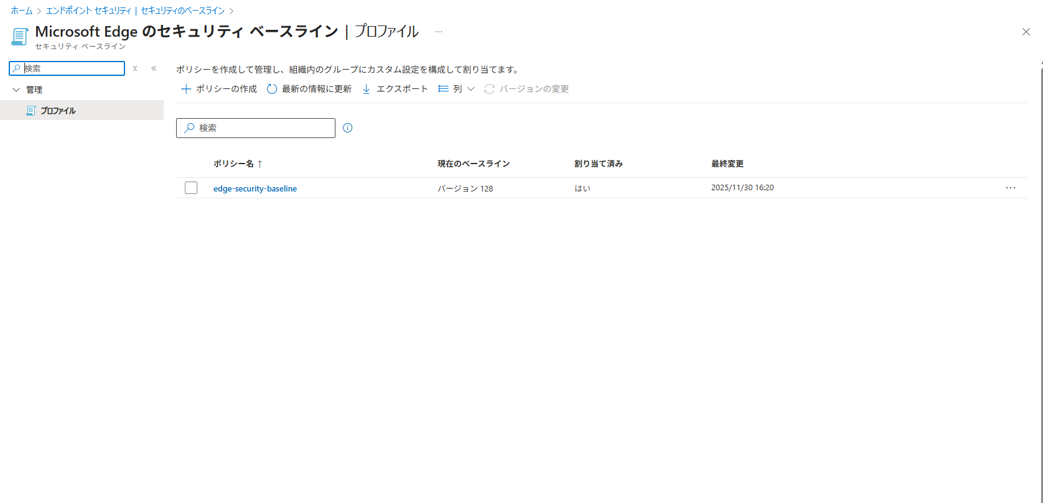Image resolution: width=1043 pixels, height=503 pixels.
Task: Click ポリシーの作成 button
Action: 219,89
